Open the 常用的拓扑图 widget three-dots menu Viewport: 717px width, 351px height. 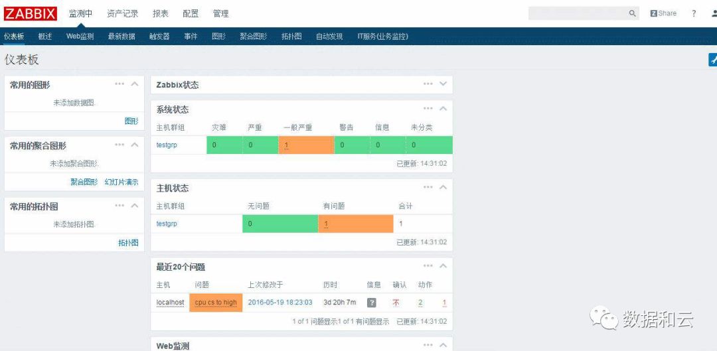tap(119, 205)
